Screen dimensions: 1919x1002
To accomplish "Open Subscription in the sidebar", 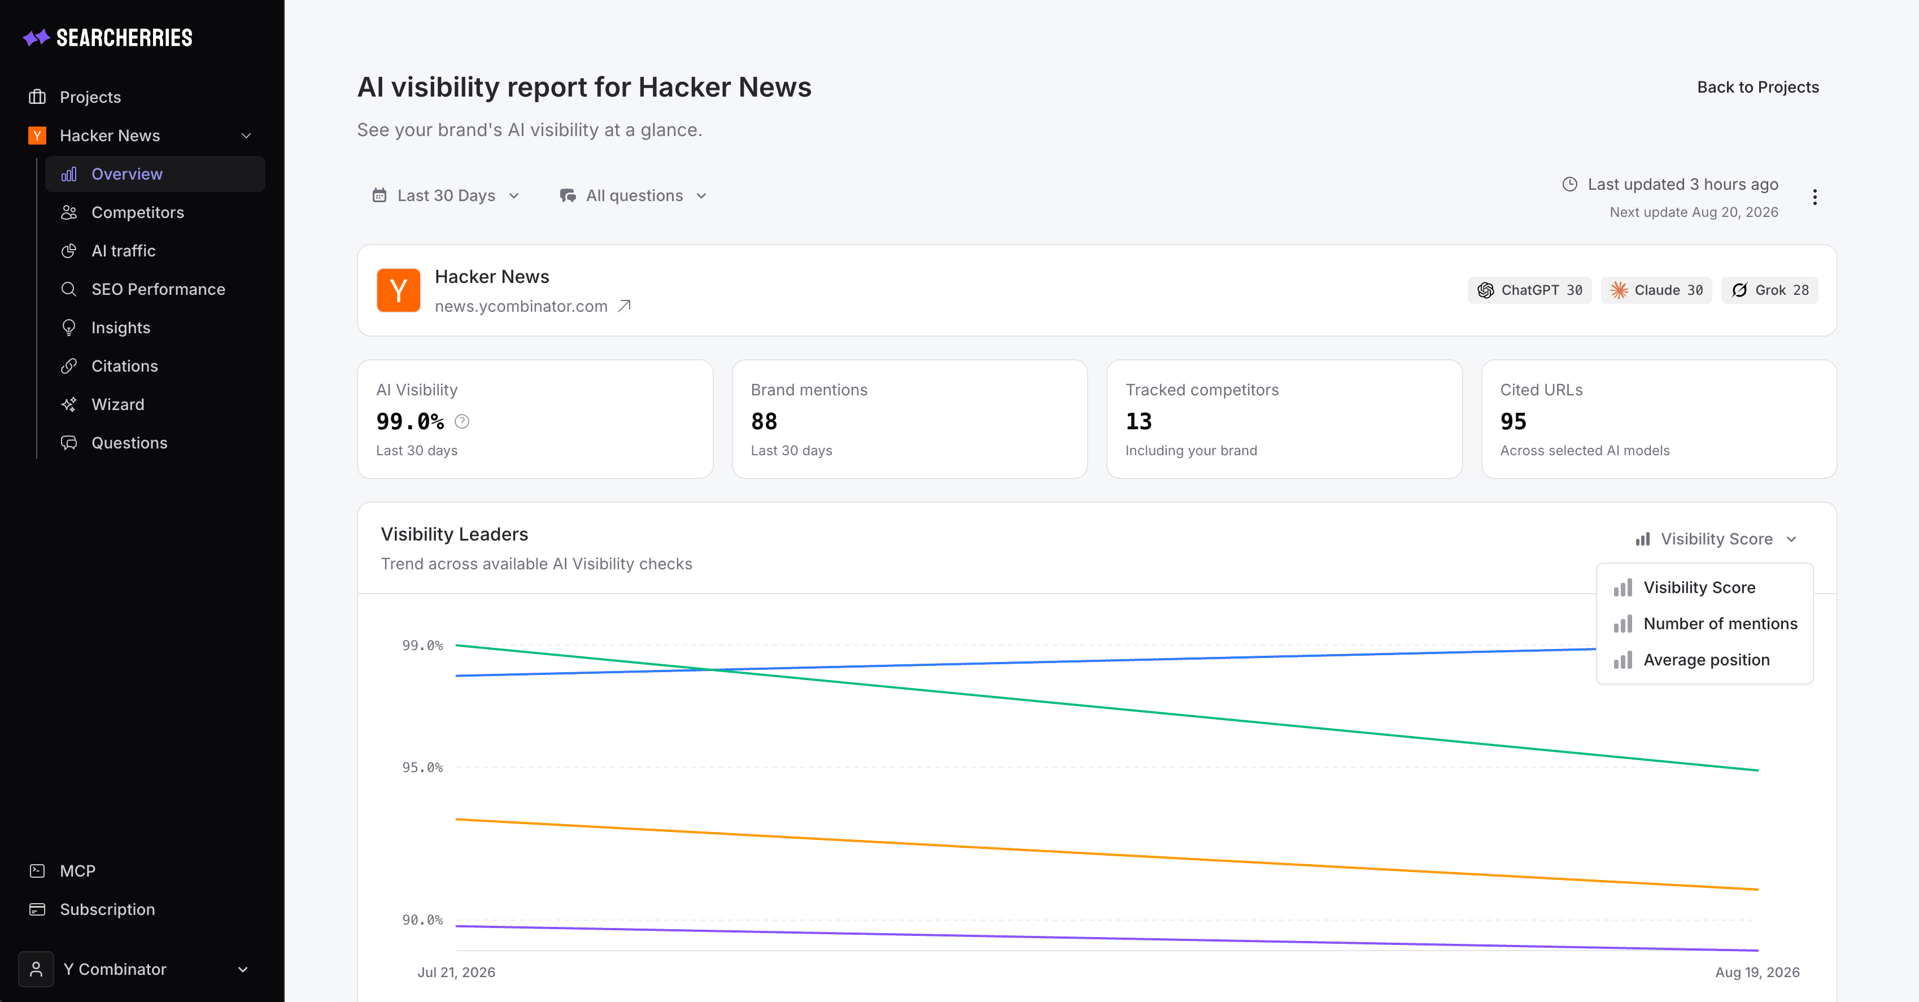I will coord(142,909).
